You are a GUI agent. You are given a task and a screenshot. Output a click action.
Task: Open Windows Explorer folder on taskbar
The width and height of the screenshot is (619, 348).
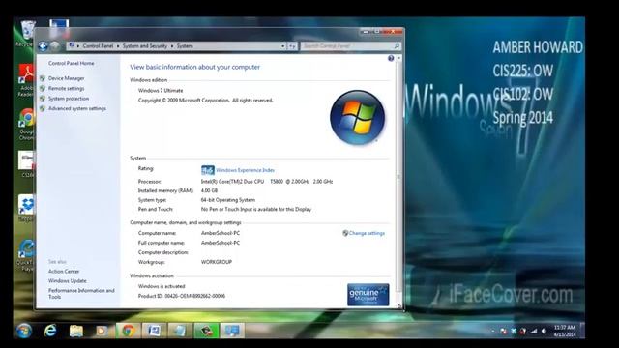[x=75, y=331]
